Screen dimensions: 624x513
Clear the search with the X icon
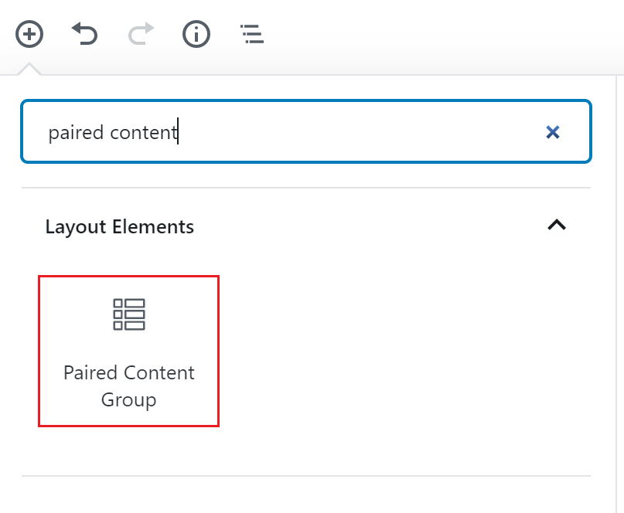[x=553, y=132]
